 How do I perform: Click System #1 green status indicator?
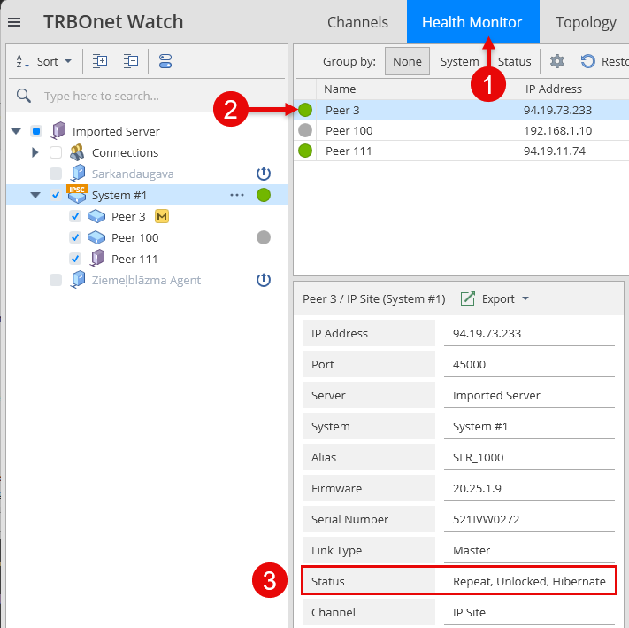pyautogui.click(x=264, y=195)
